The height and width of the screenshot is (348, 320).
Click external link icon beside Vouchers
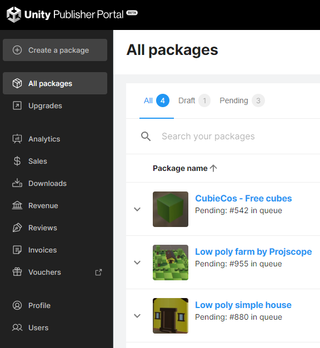(98, 273)
